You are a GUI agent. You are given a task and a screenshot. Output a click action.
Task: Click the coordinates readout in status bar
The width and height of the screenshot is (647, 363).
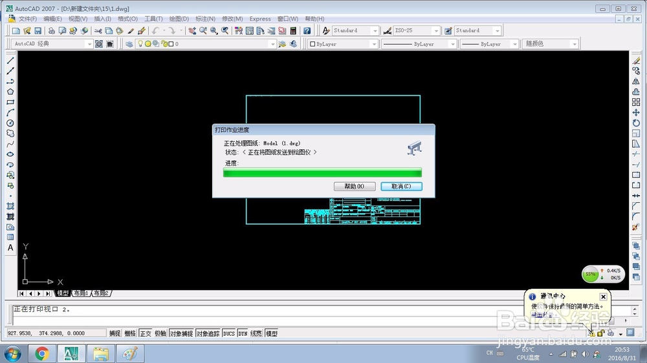(x=56, y=333)
